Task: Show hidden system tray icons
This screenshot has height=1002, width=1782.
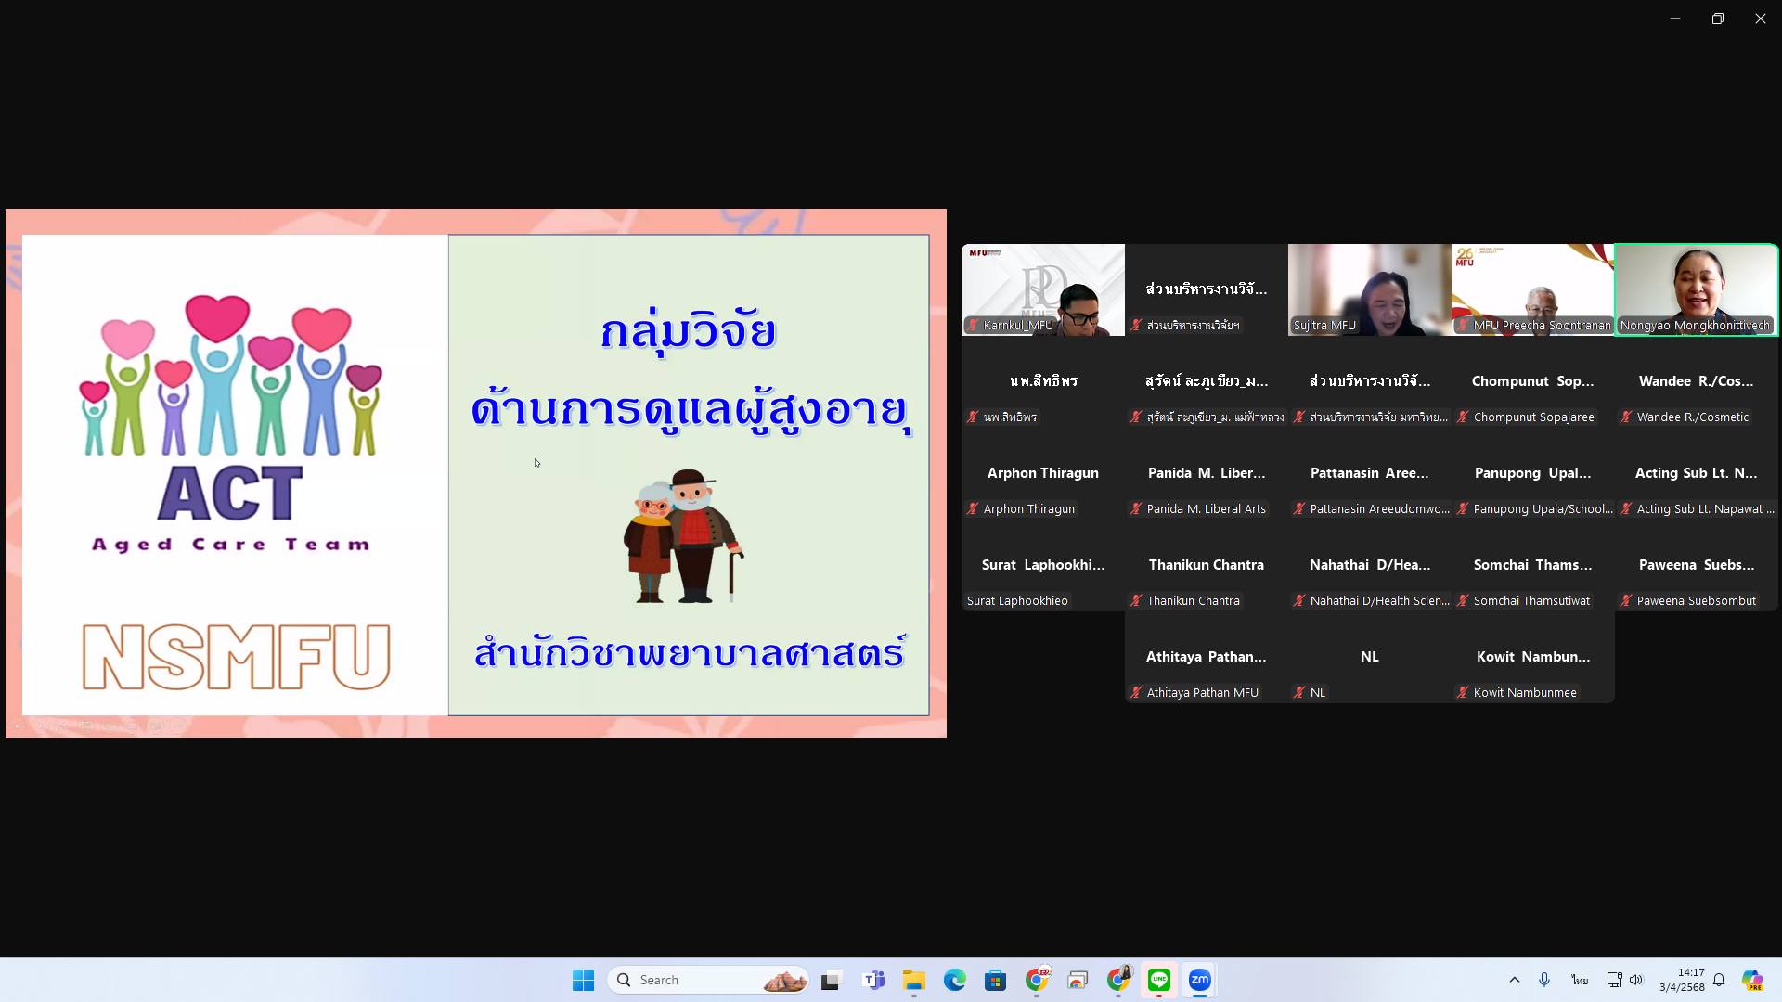Action: click(1515, 980)
